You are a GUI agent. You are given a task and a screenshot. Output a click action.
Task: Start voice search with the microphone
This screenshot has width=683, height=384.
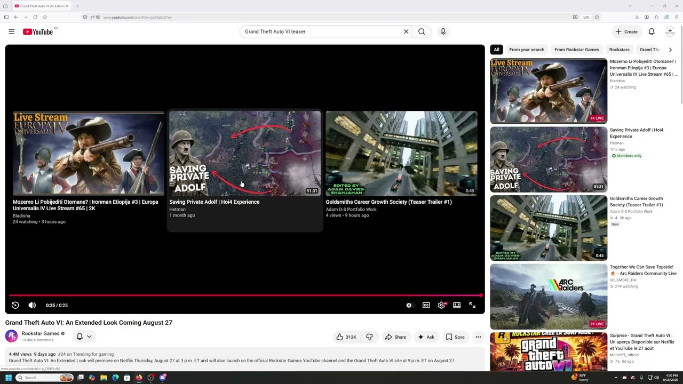point(443,31)
